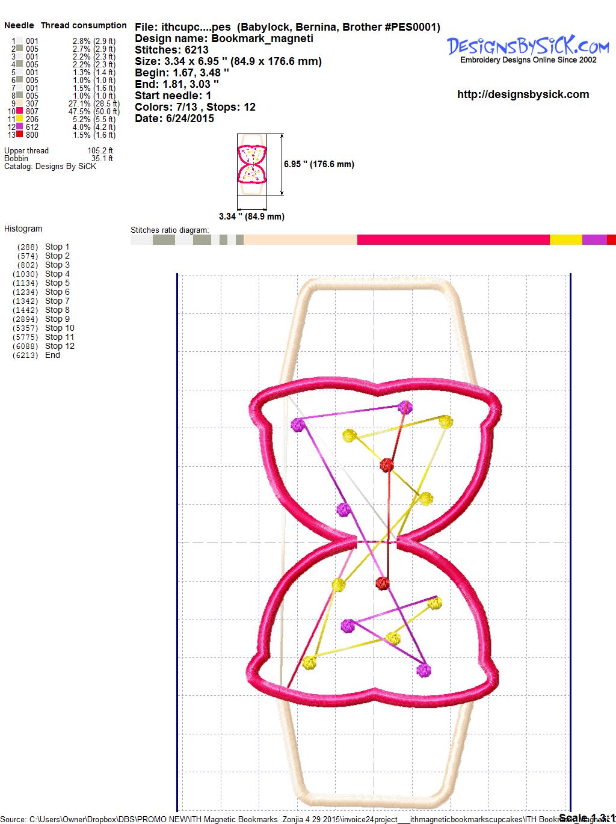616x824 pixels.
Task: Select Stop 9 in the histogram list
Action: point(57,319)
